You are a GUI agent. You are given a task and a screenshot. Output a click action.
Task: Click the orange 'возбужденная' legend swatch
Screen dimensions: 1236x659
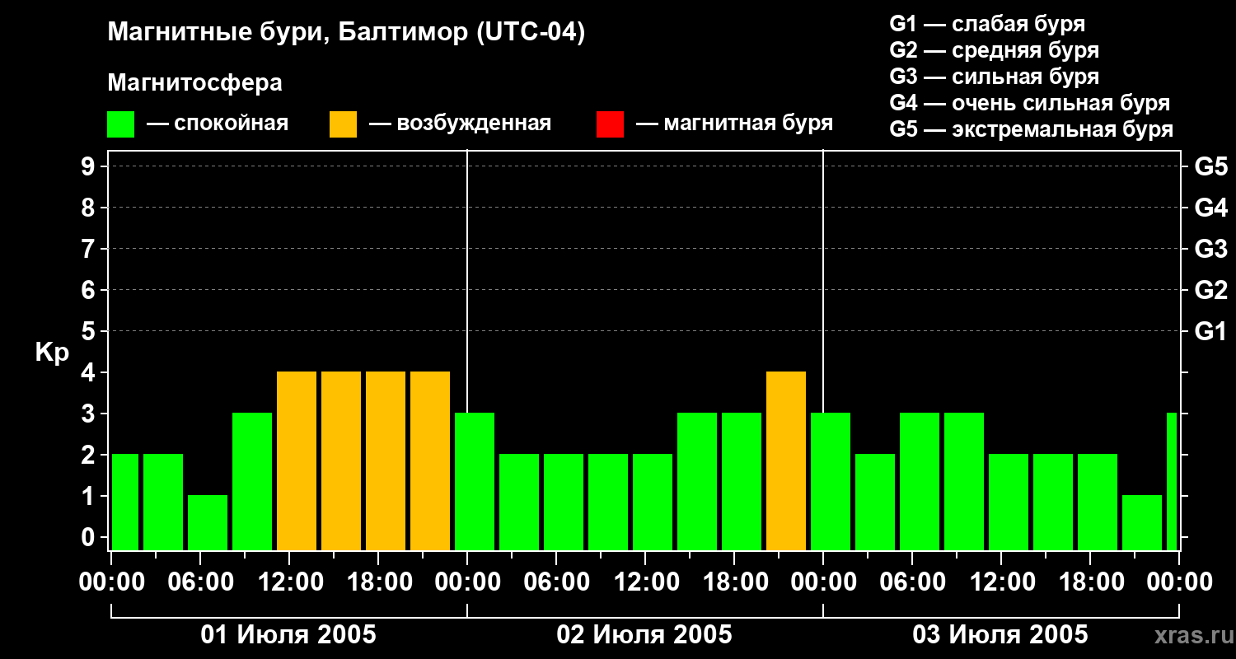coord(343,124)
